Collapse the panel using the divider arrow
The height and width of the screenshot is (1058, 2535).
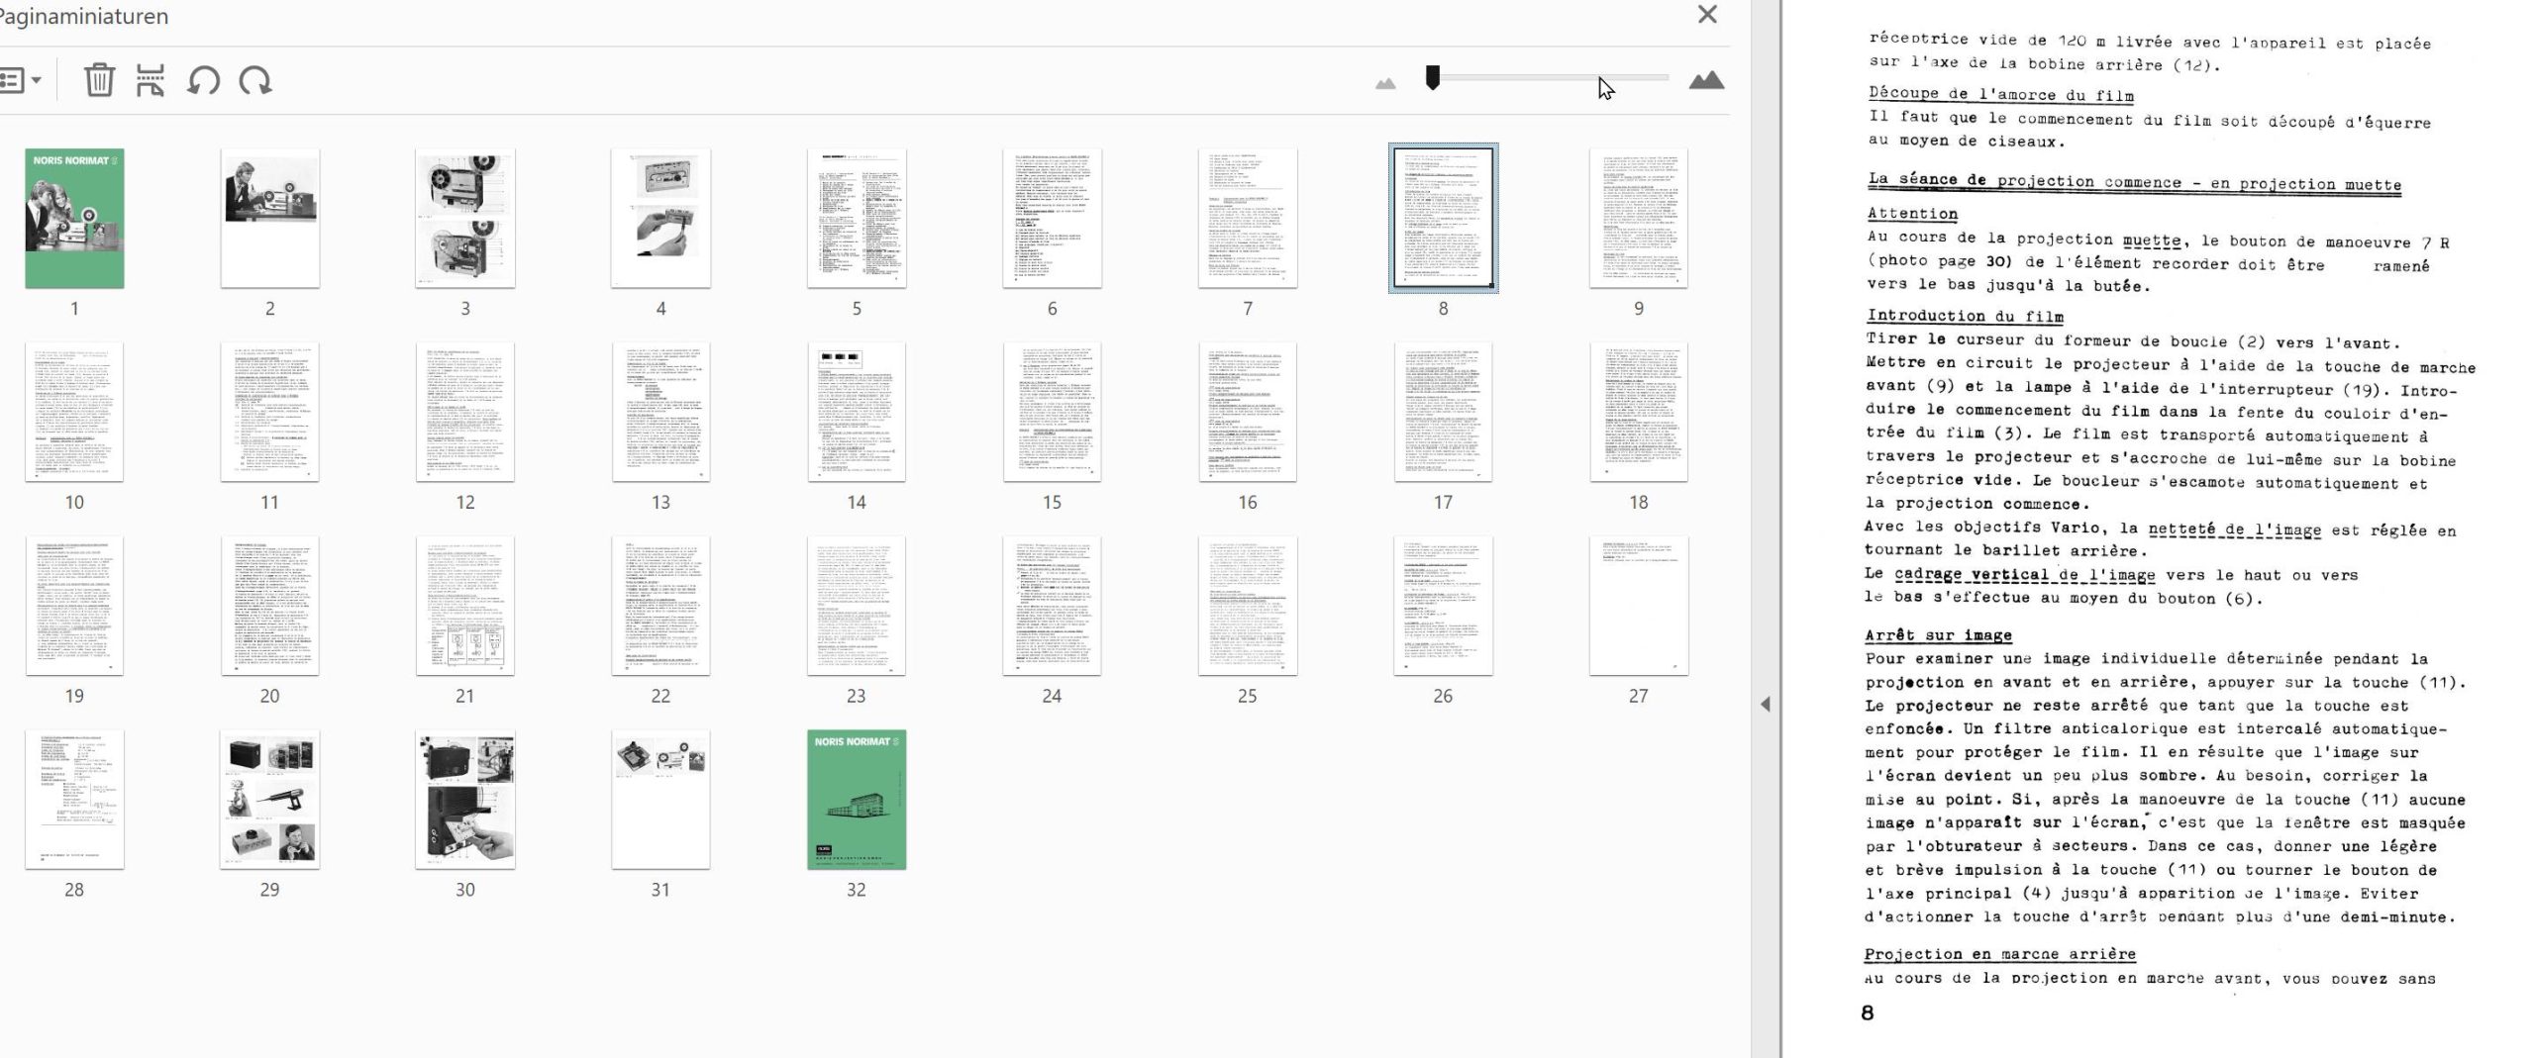(1765, 704)
